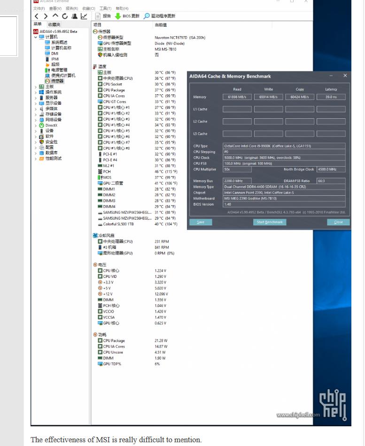Switch to the 菜单 tab

[x=38, y=24]
